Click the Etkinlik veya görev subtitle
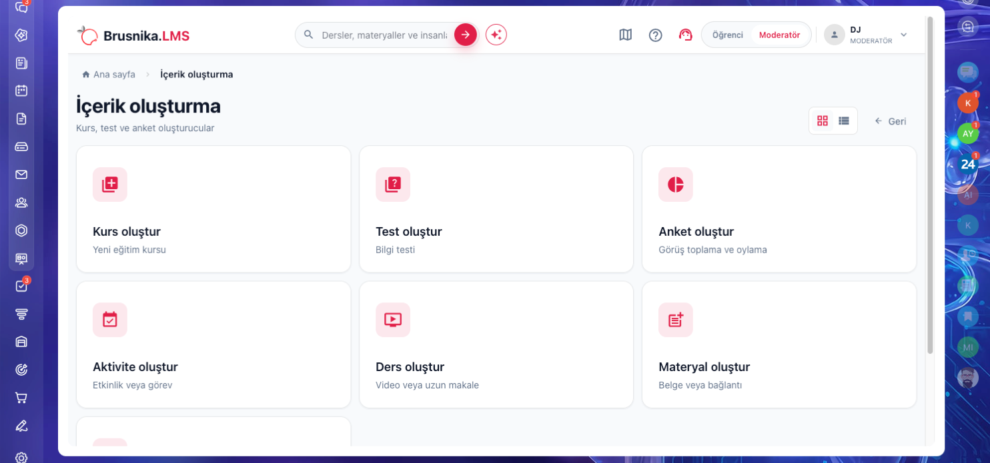The image size is (990, 463). [133, 385]
